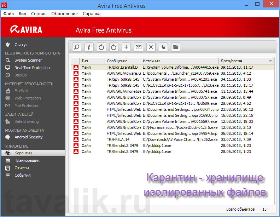Click the fire icon beside FireWall
The image size is (280, 217).
click(x=8, y=91)
